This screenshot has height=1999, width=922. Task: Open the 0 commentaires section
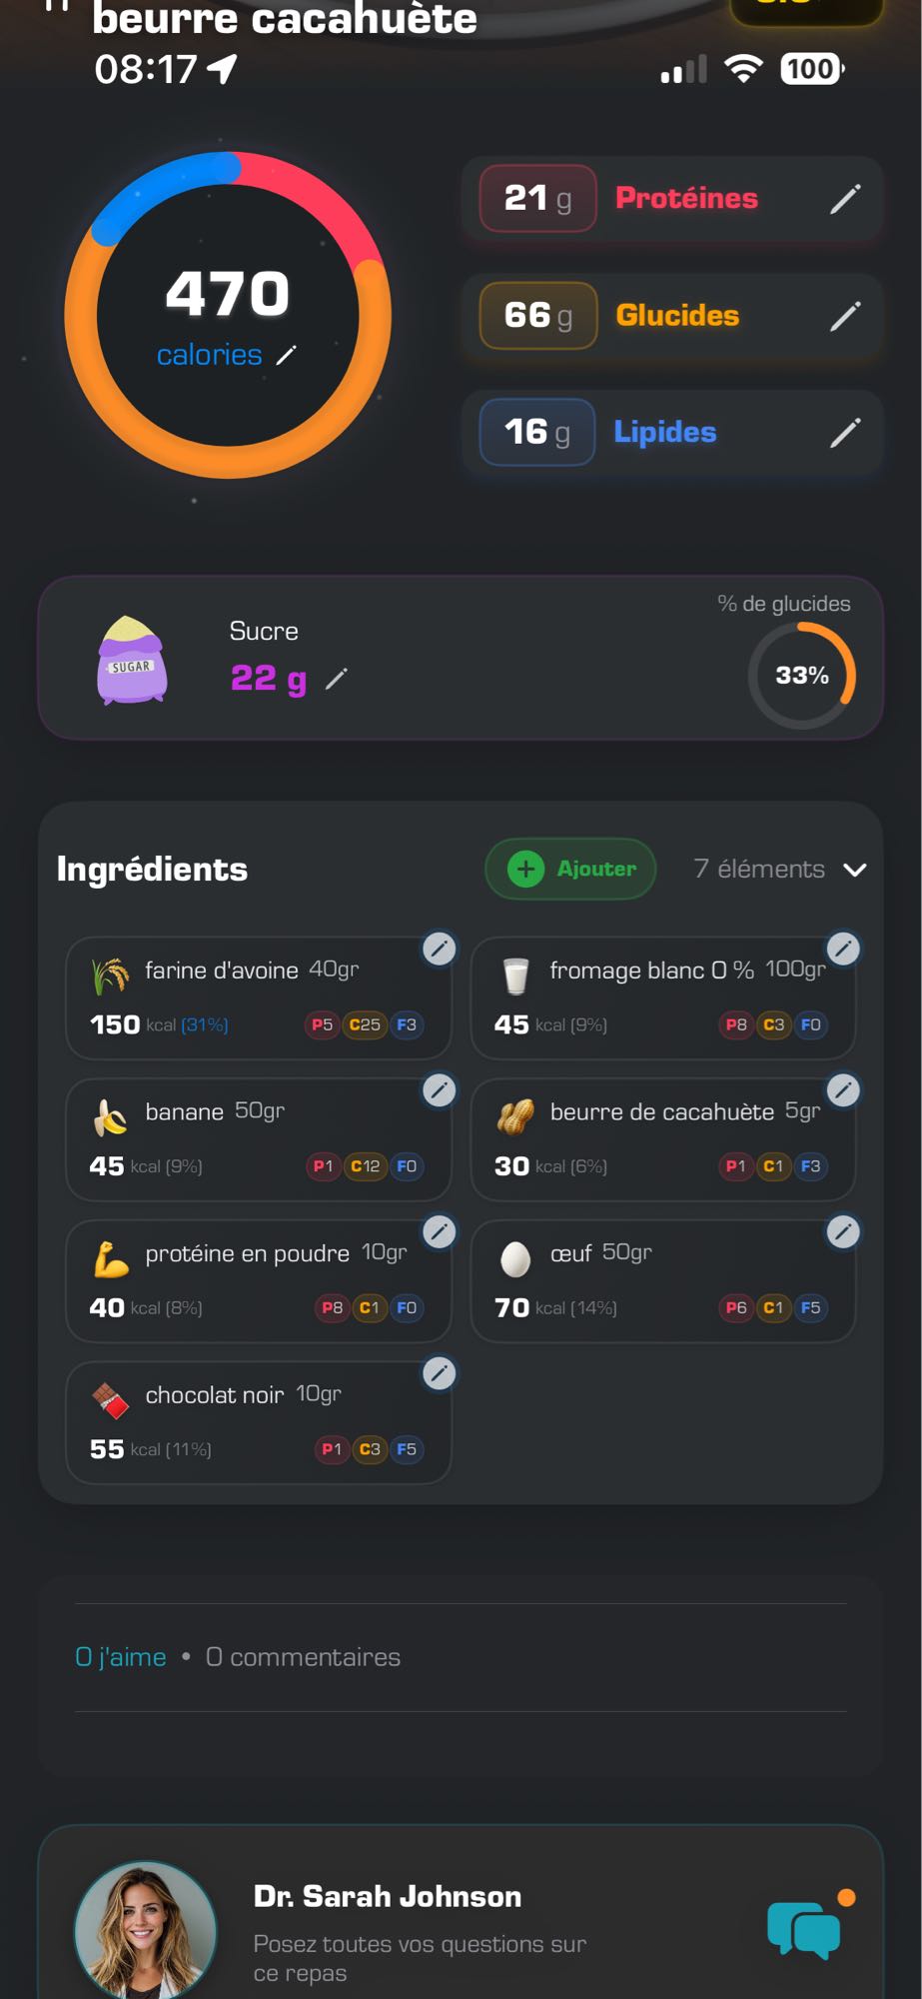303,1657
